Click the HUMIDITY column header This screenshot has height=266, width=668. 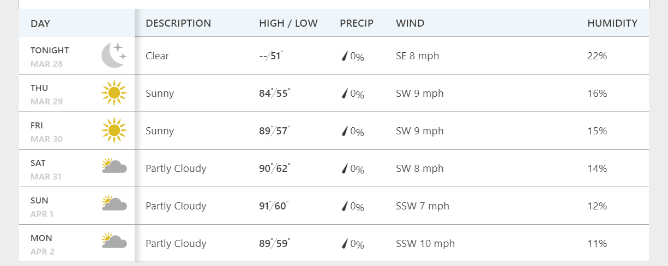click(x=612, y=23)
